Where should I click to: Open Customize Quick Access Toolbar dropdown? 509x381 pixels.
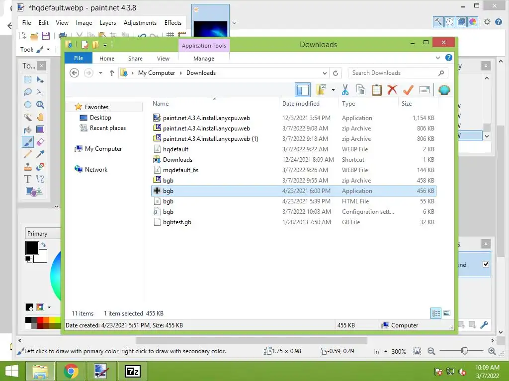[105, 45]
